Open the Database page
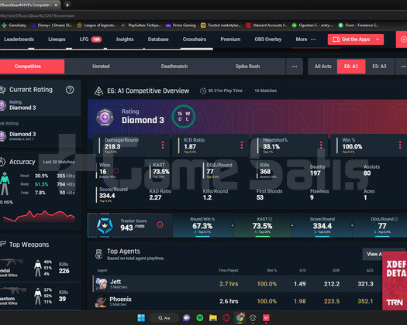 [158, 39]
